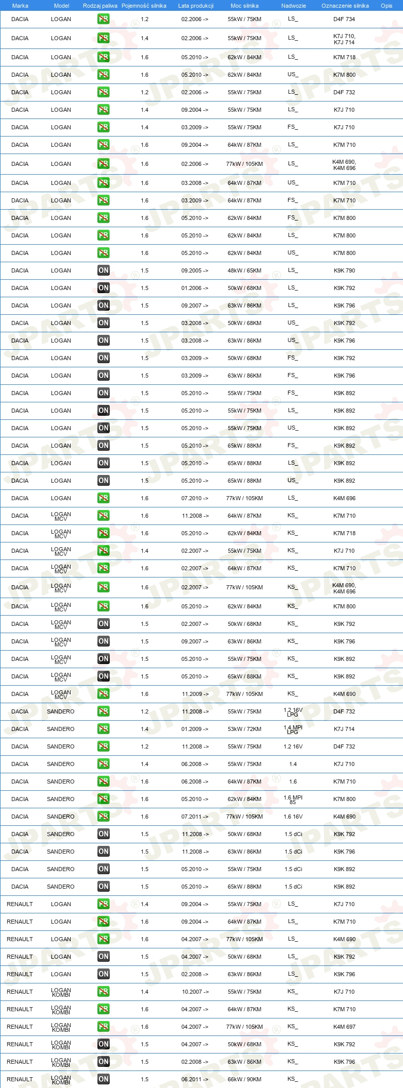
Task: Click power cell 53kW / 72KM
Action: pyautogui.click(x=245, y=729)
